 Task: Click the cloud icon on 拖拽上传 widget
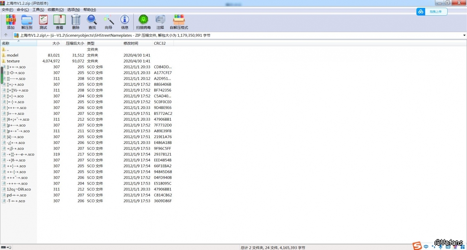click(421, 12)
